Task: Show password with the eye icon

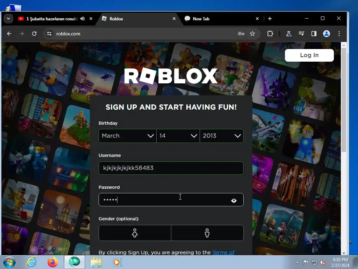Action: 234,201
